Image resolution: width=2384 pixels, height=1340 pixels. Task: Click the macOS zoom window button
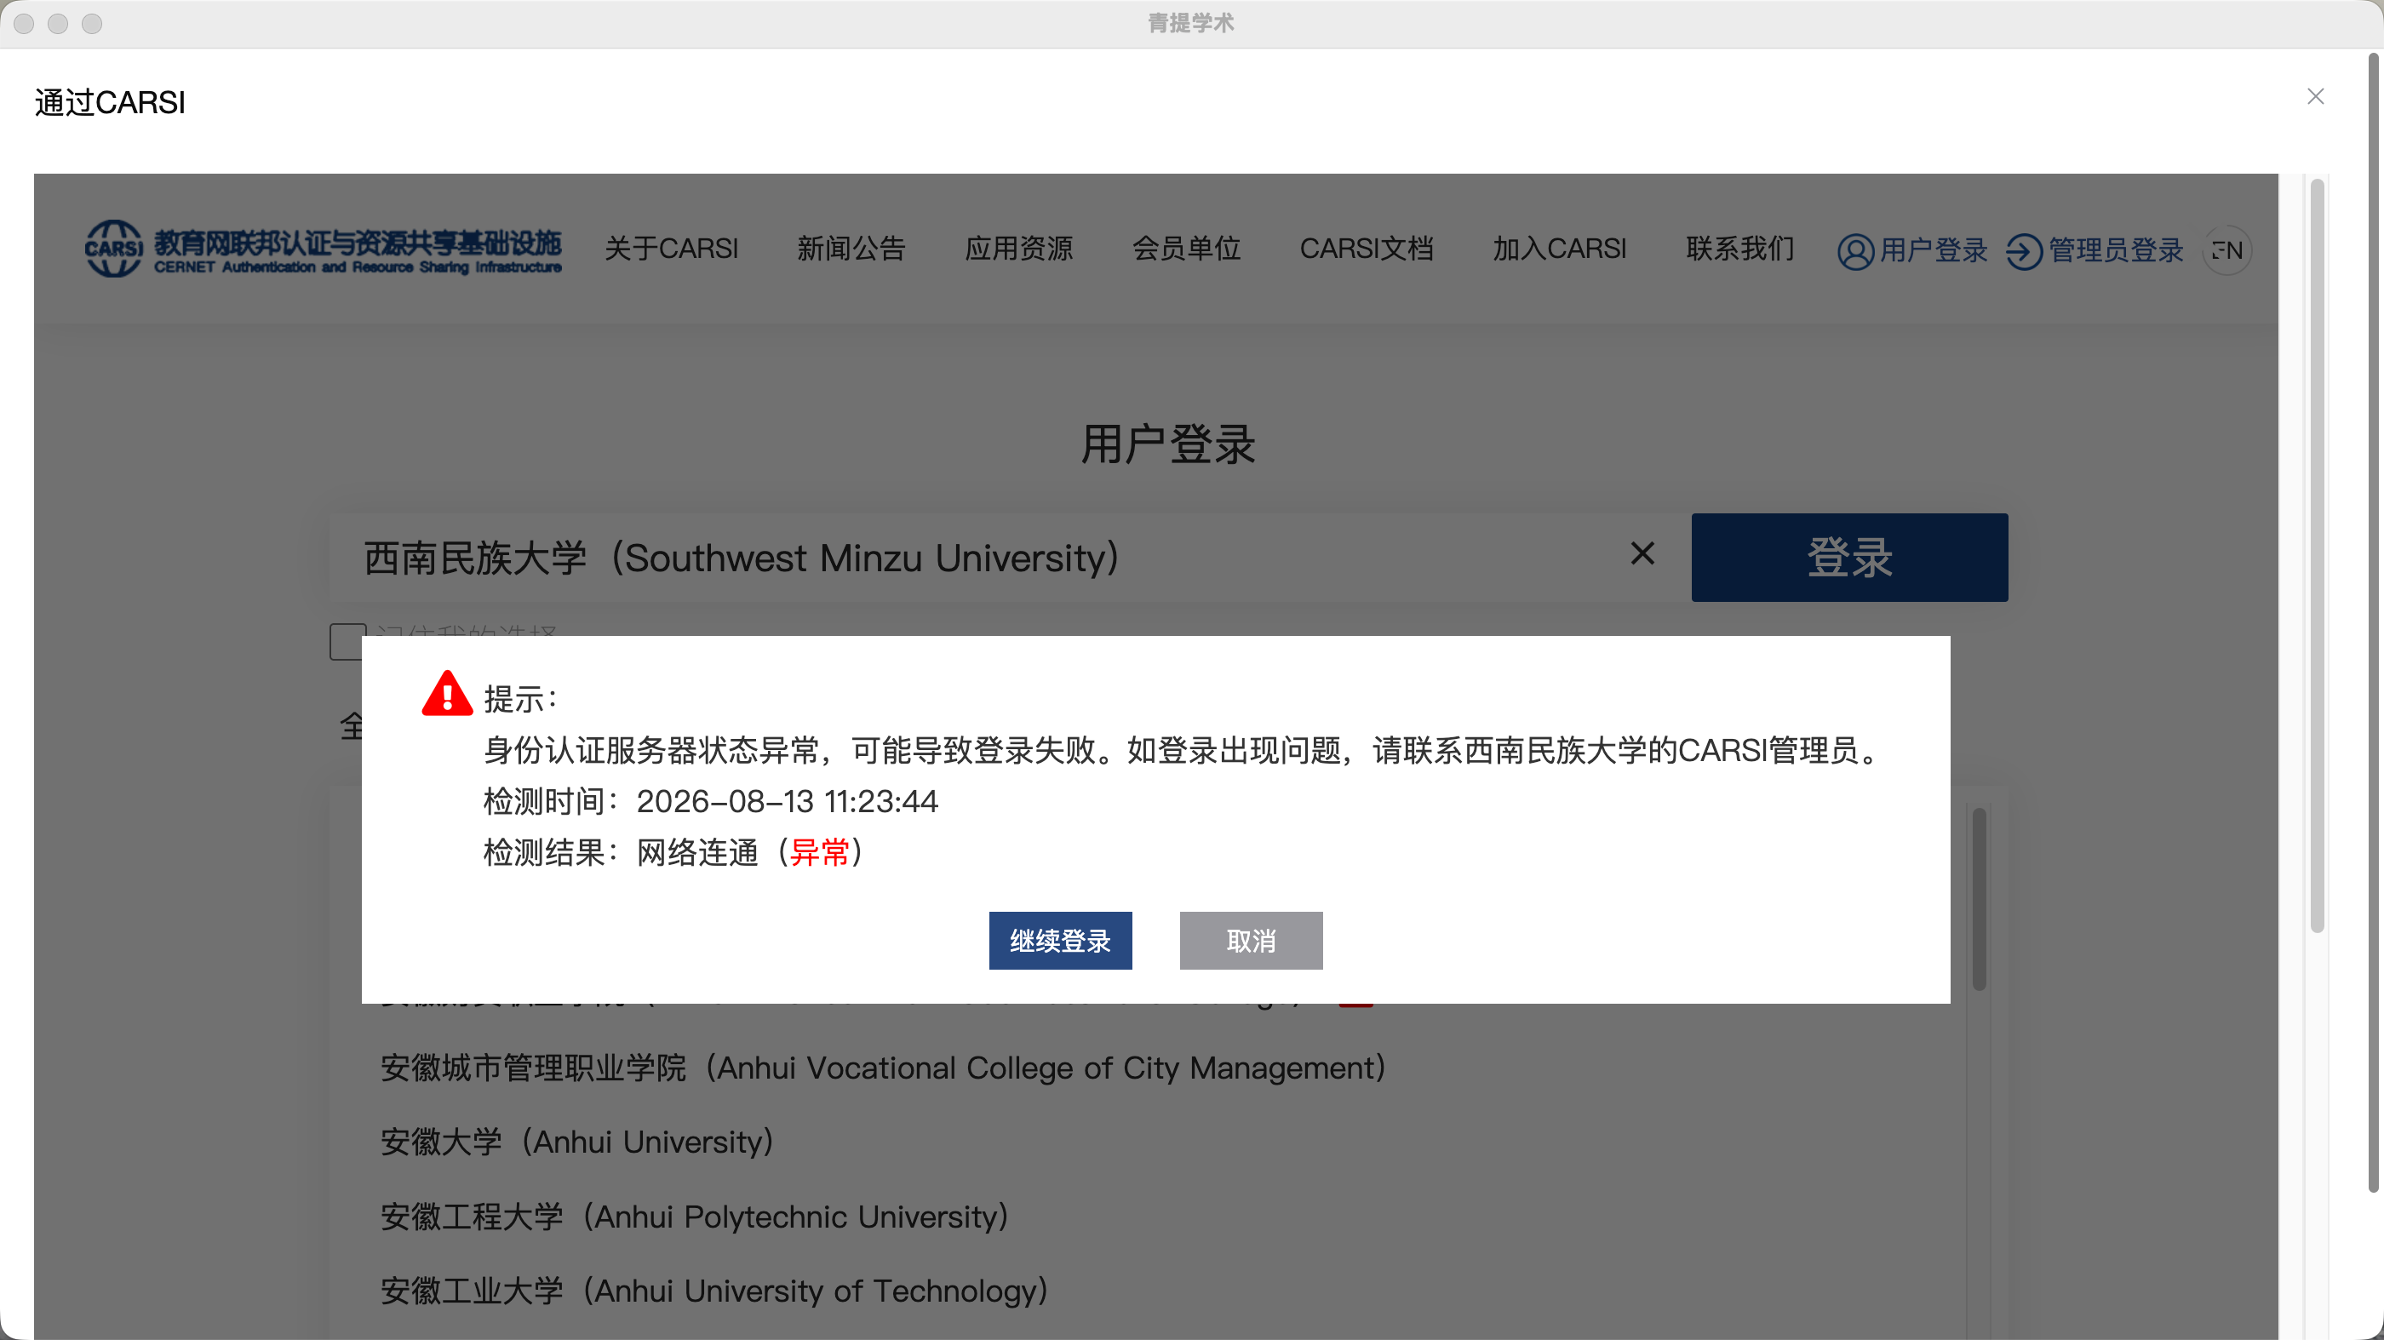(x=92, y=23)
